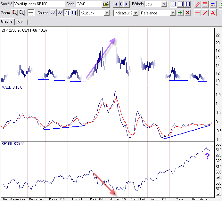This screenshot has height=201, width=222.
Task: Open the Indicateur 2 dropdown
Action: [126, 13]
